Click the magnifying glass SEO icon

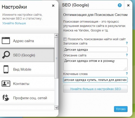(x=6, y=55)
